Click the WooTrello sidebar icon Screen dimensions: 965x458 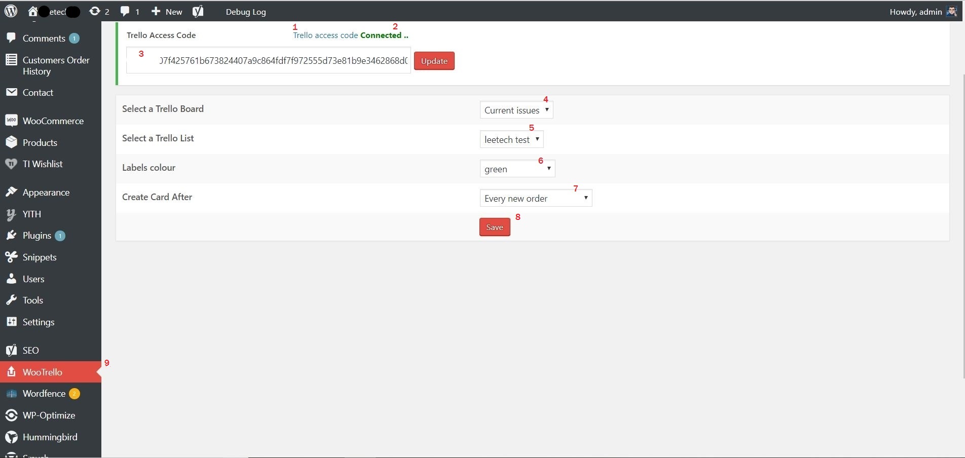[11, 372]
